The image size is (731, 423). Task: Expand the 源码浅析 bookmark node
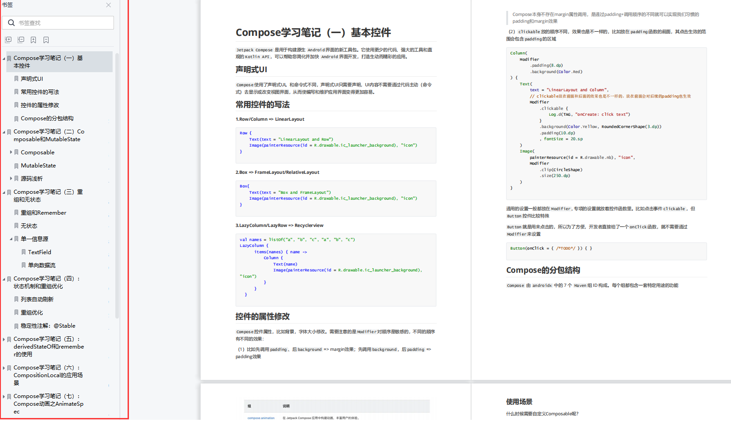point(11,179)
